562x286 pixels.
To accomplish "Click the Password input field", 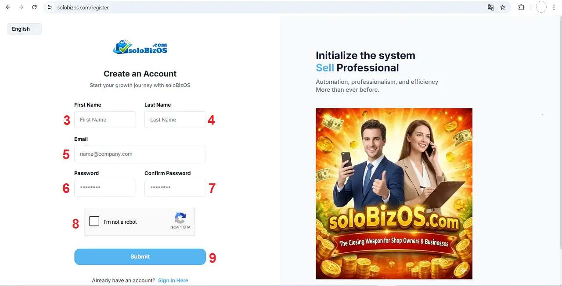I will point(105,188).
